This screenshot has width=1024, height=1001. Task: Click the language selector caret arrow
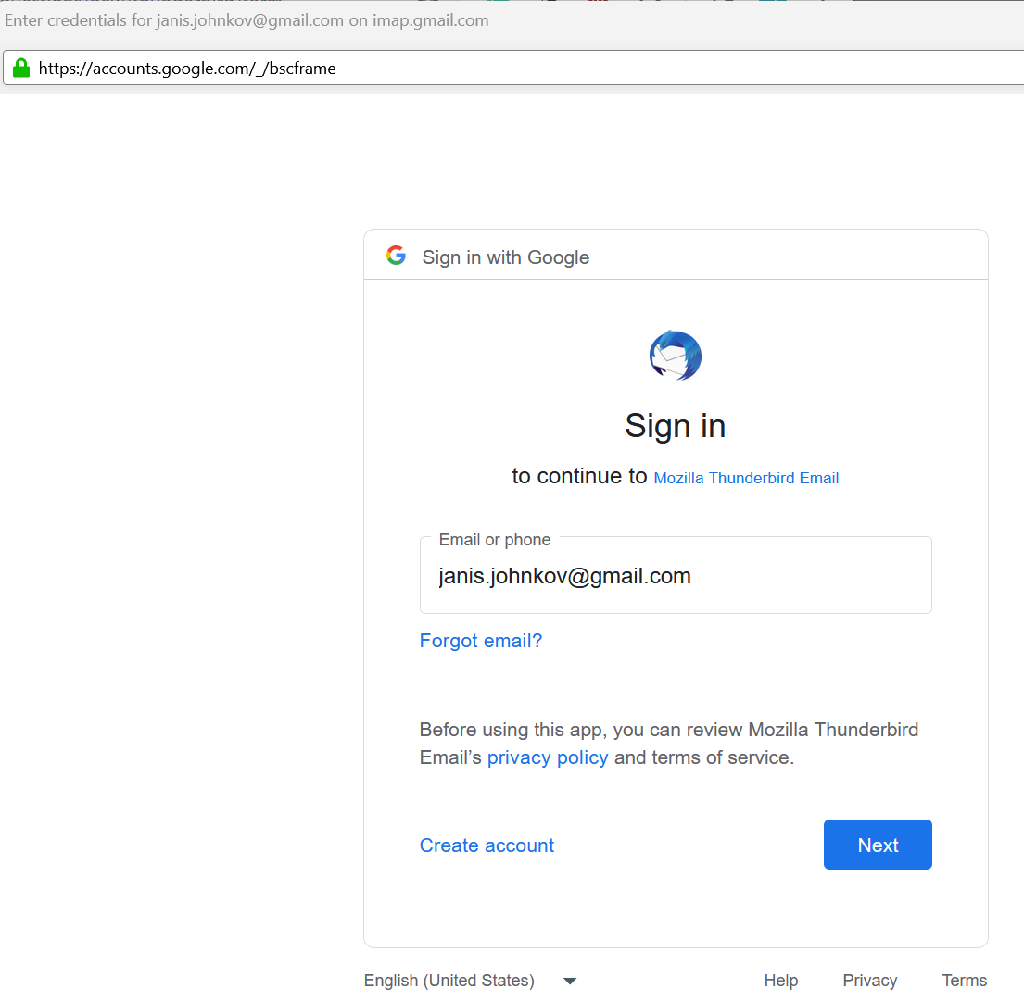tap(570, 981)
